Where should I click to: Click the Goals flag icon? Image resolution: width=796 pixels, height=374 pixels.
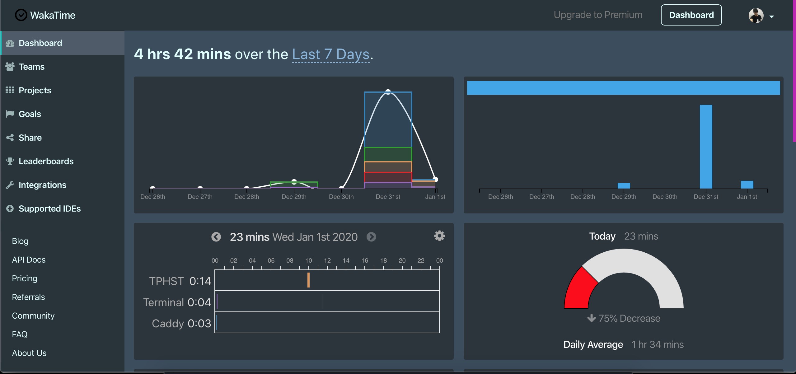pos(10,114)
